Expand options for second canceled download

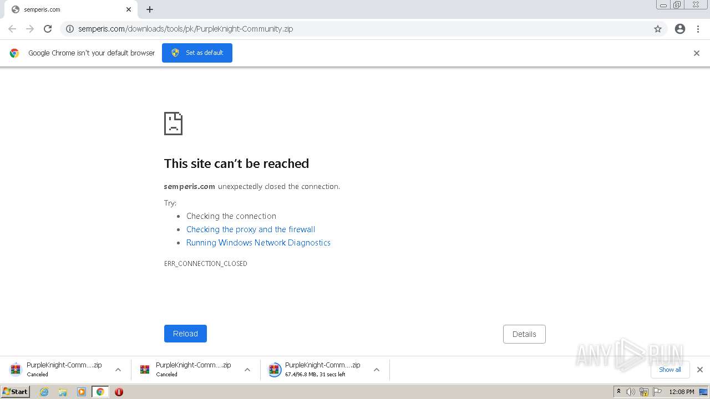pos(247,370)
